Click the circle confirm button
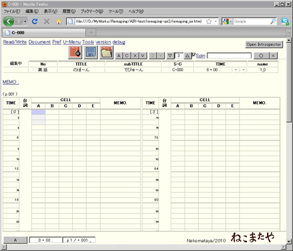Viewport: 293px width, 251px height. click(x=261, y=56)
